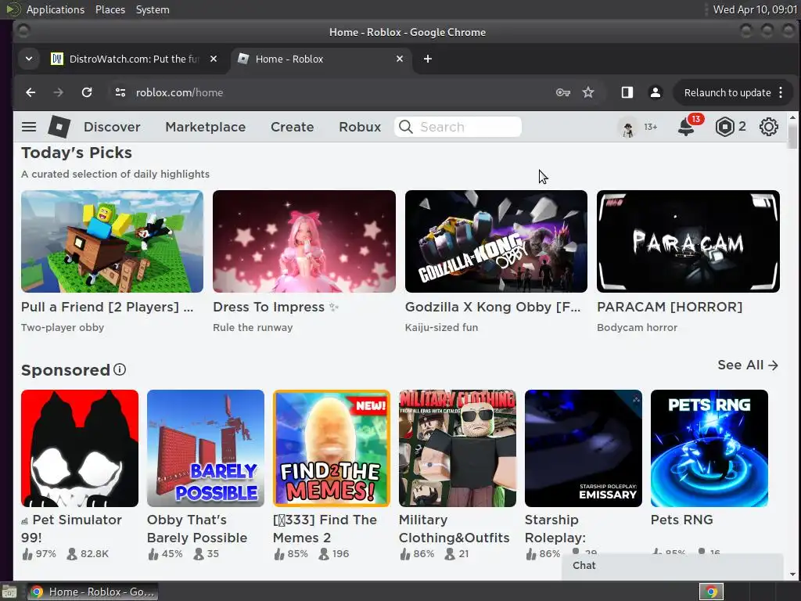Open Pet Simulator 99 thumbnail
This screenshot has height=601, width=801.
point(80,448)
